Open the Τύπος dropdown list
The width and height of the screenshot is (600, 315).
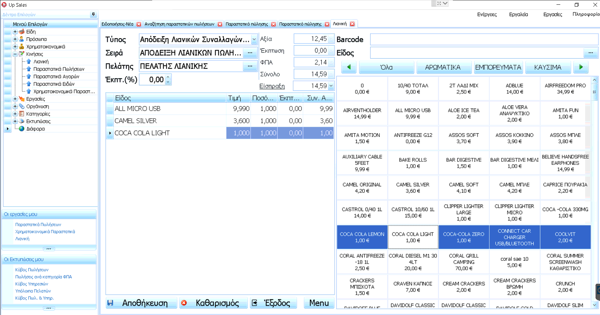coord(254,39)
